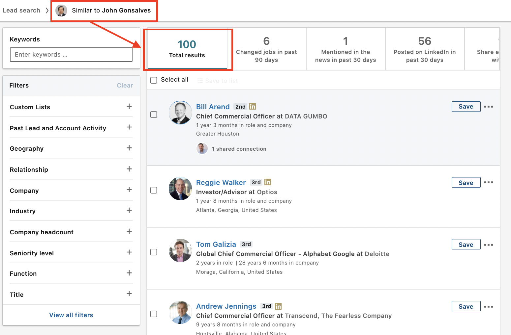Image resolution: width=511 pixels, height=335 pixels.
Task: Click 1 shared connection text
Action: tap(239, 149)
